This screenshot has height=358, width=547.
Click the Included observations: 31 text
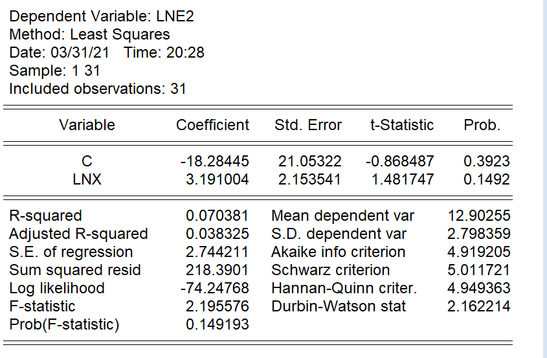coord(98,89)
